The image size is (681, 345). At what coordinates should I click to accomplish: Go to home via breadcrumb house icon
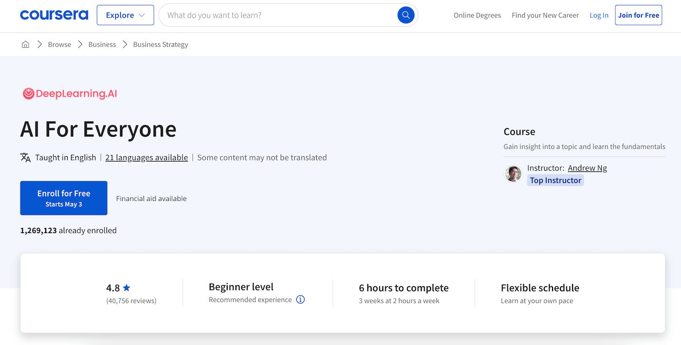(25, 44)
